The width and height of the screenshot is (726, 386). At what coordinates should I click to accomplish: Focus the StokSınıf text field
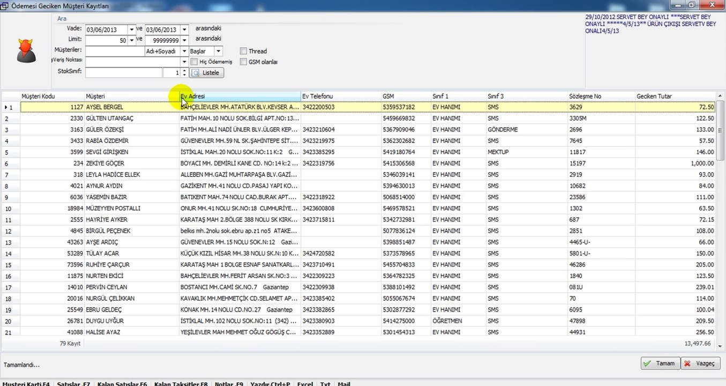pyautogui.click(x=123, y=72)
